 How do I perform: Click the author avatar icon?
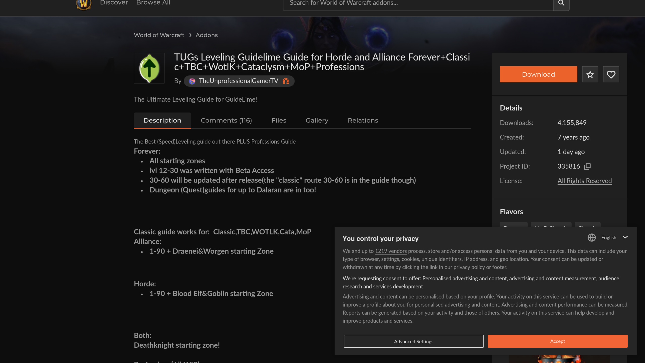point(192,81)
